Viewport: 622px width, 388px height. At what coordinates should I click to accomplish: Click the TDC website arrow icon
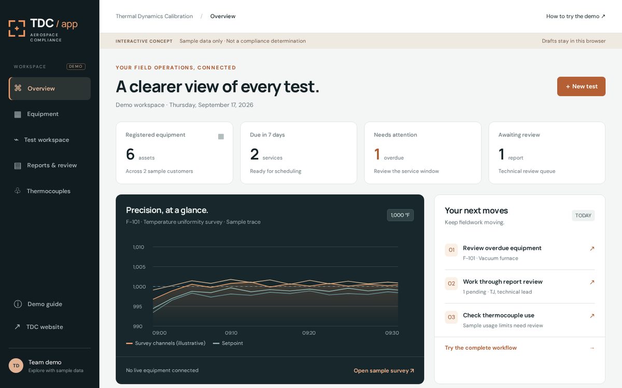[x=17, y=327]
